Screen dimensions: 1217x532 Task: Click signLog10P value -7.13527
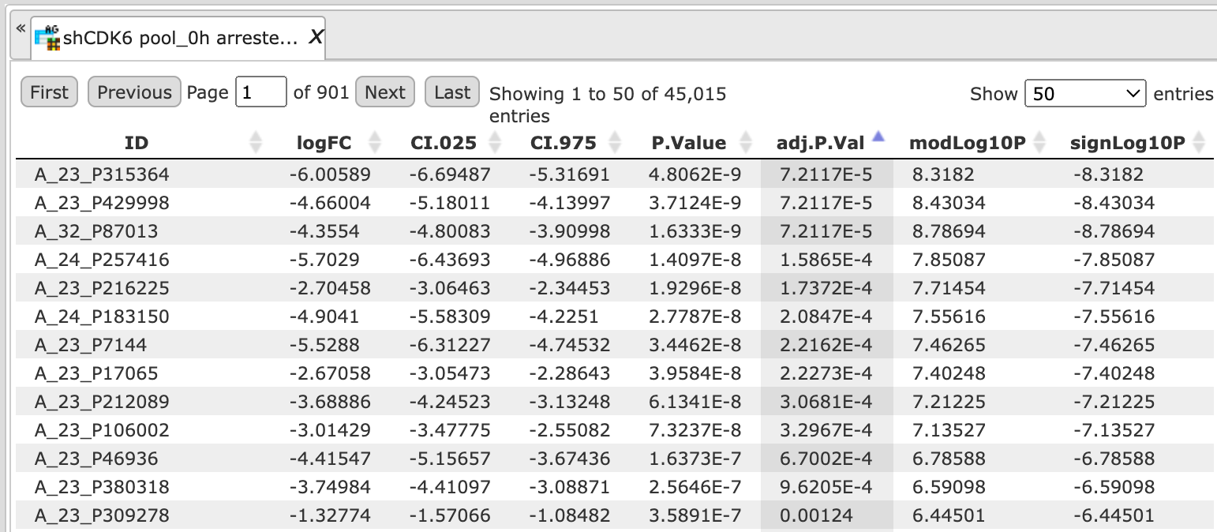[x=1114, y=430]
